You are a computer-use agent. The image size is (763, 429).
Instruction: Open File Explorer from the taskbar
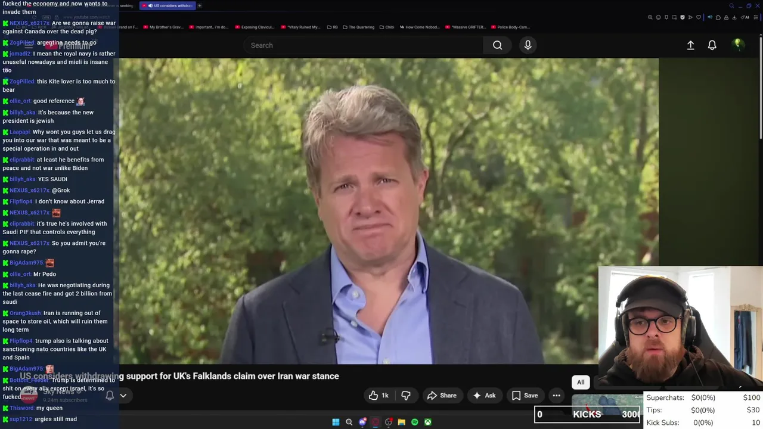[x=401, y=422]
